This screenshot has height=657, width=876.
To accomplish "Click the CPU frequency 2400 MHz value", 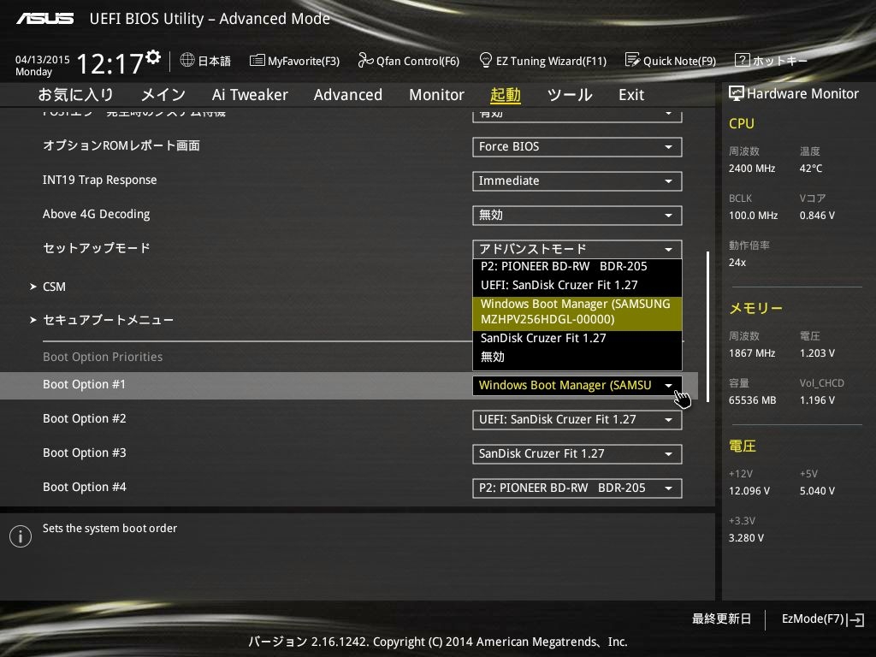I will click(x=751, y=169).
